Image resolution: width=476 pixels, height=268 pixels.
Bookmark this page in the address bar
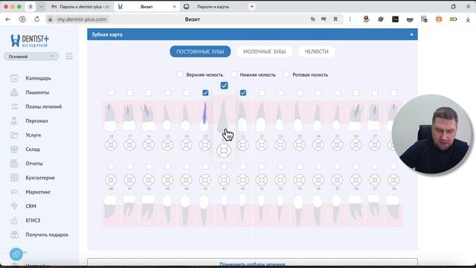(335, 19)
